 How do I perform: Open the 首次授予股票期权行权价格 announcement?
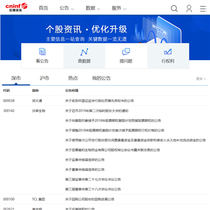point(114,130)
